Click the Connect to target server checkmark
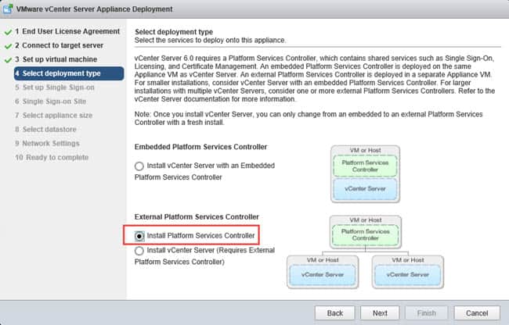The image size is (509, 325). (8, 46)
